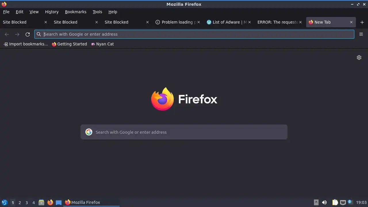Switch to workspace 4
The height and width of the screenshot is (207, 368).
(33, 203)
